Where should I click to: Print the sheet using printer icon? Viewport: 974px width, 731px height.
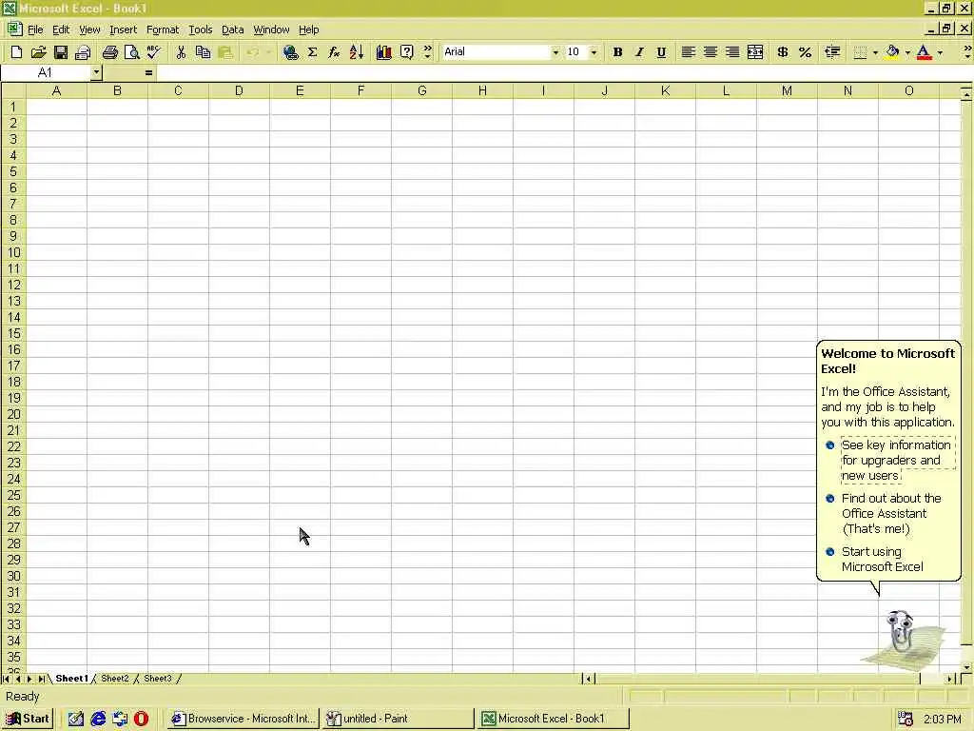[x=110, y=52]
